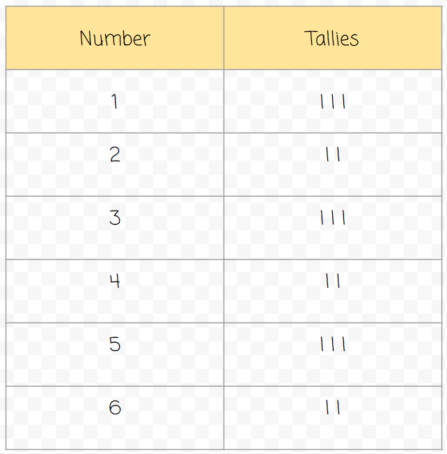Viewport: 447px width, 454px height.
Task: Click the tally marks for number 2
Action: point(333,154)
